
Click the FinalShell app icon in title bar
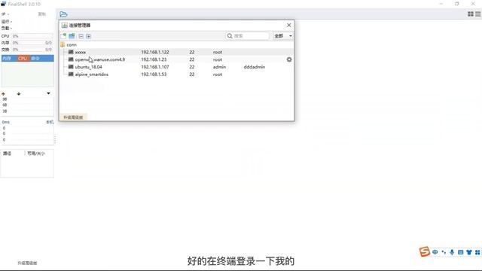click(x=3, y=4)
